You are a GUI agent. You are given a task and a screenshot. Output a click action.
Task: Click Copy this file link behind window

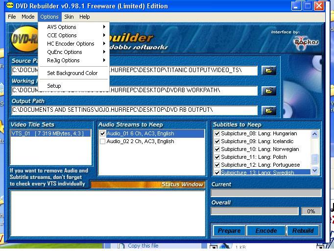tap(143, 246)
